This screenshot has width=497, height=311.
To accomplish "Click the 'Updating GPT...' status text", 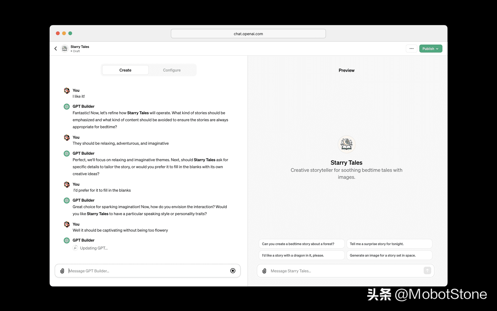I will [94, 248].
